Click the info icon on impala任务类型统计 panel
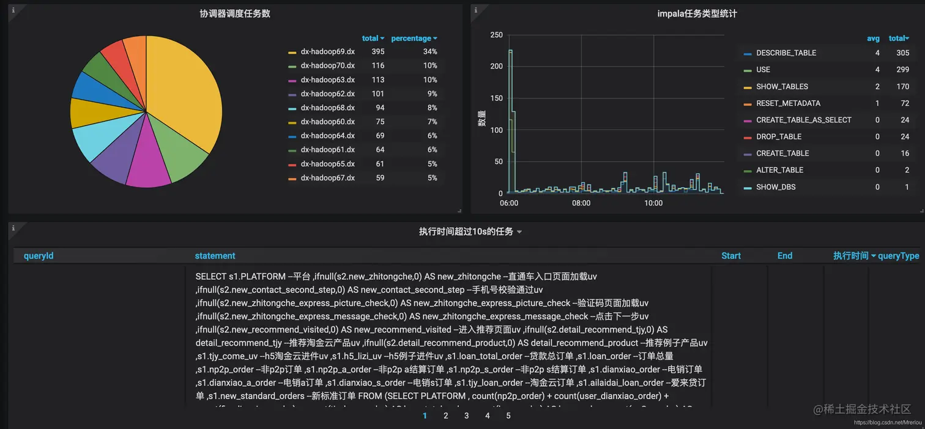The width and height of the screenshot is (925, 429). (476, 10)
